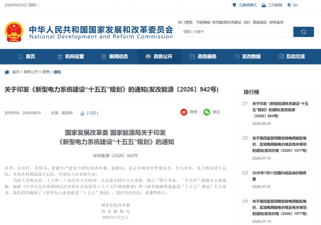Open ranking item 01 about 新型能源体系建设

(x=280, y=110)
